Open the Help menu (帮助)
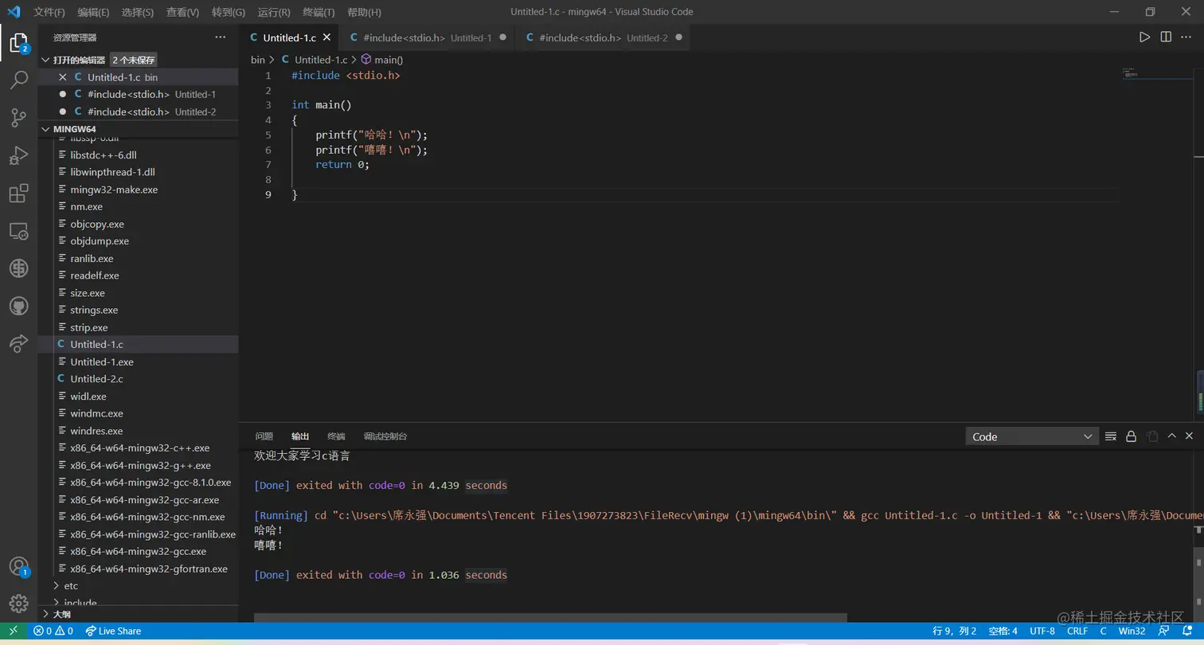Viewport: 1204px width, 645px height. (364, 13)
